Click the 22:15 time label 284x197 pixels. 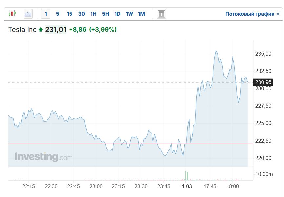click(29, 186)
